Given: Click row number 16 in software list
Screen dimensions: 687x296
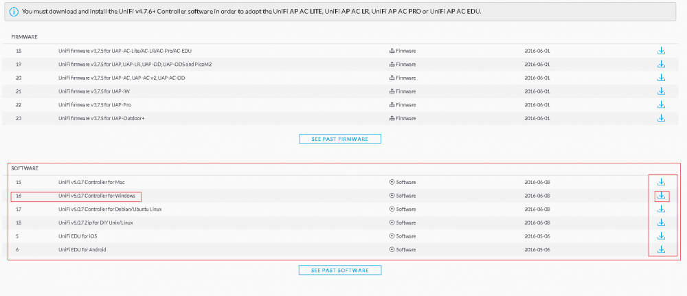Looking at the screenshot, I should coord(19,196).
